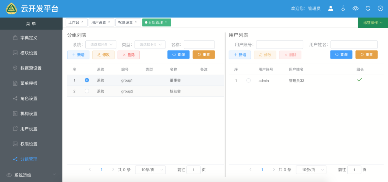Select radio button for group2 校友会 row
Screen dimensions: 388x182
[x=87, y=91]
